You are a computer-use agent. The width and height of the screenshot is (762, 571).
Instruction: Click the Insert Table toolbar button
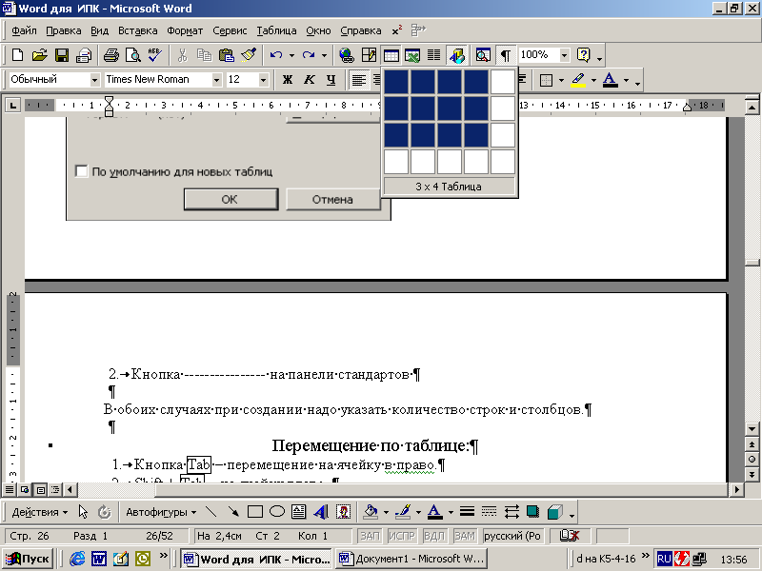point(391,55)
